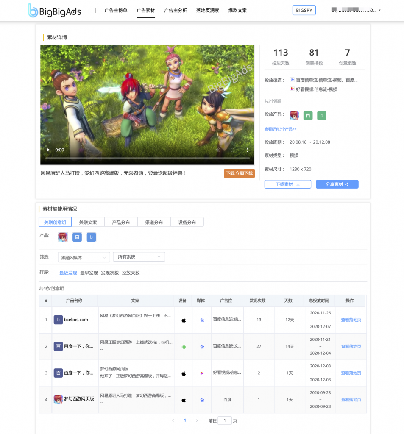The height and width of the screenshot is (434, 404).
Task: Click the game character product icon under 投放产品
Action: tap(294, 115)
